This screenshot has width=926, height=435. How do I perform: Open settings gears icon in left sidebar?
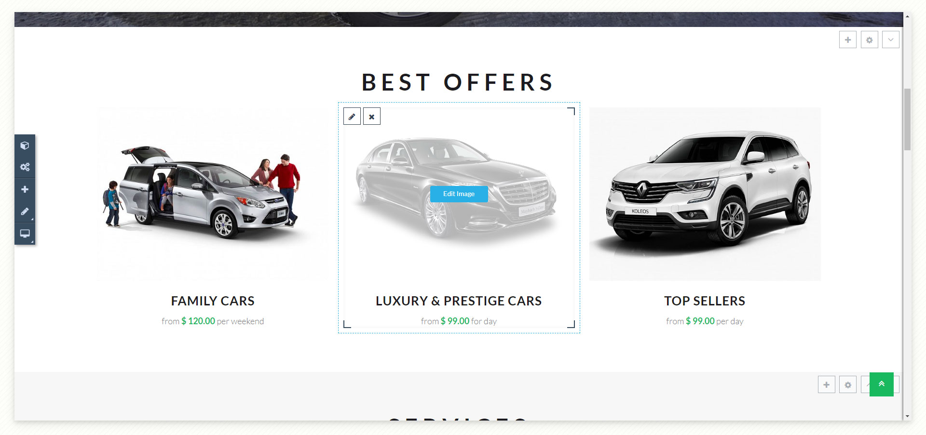point(25,167)
